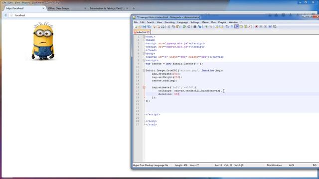The width and height of the screenshot is (319, 179).
Task: Click the Save All toolbar icon
Action: 149,26
